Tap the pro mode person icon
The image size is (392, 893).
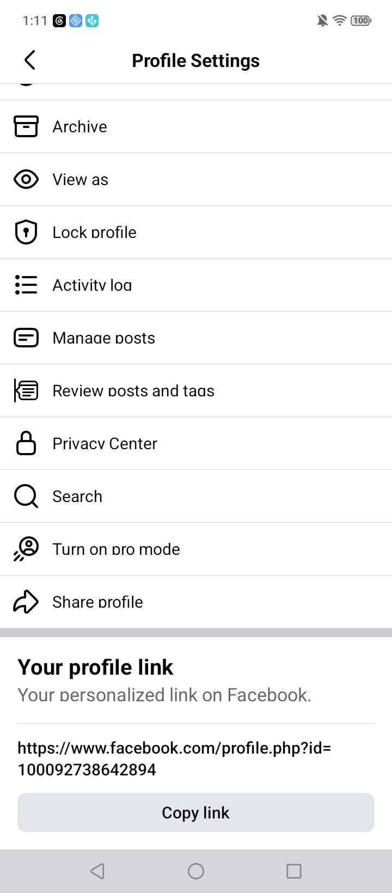pos(26,549)
